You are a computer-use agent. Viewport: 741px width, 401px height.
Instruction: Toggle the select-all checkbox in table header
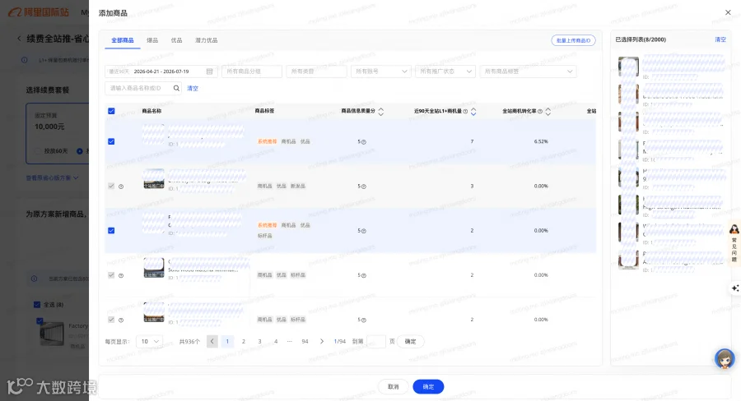(111, 111)
